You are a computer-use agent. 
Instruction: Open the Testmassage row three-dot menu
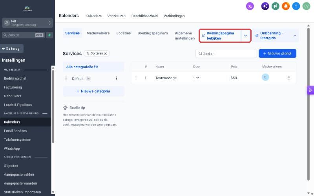[289, 78]
